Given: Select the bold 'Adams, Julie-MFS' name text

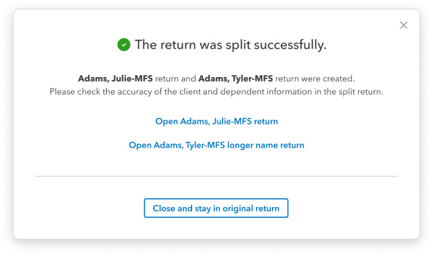Looking at the screenshot, I should [115, 78].
